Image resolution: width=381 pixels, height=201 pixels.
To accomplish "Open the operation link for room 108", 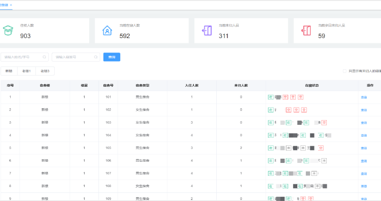I will coord(364,186).
